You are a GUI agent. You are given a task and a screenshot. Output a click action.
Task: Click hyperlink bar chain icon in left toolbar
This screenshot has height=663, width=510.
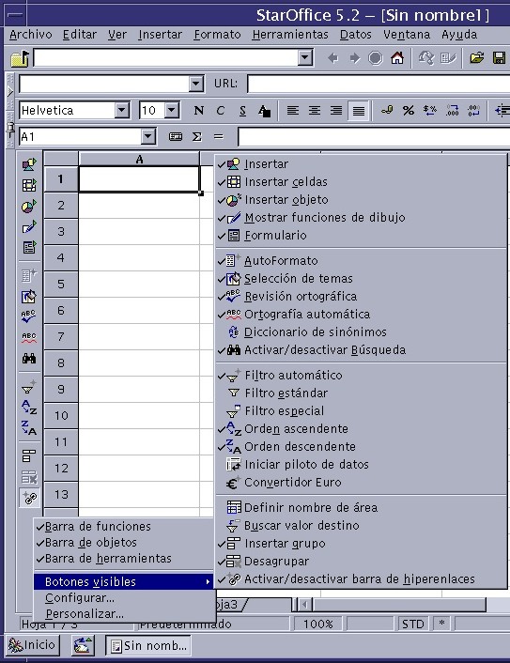click(x=29, y=498)
